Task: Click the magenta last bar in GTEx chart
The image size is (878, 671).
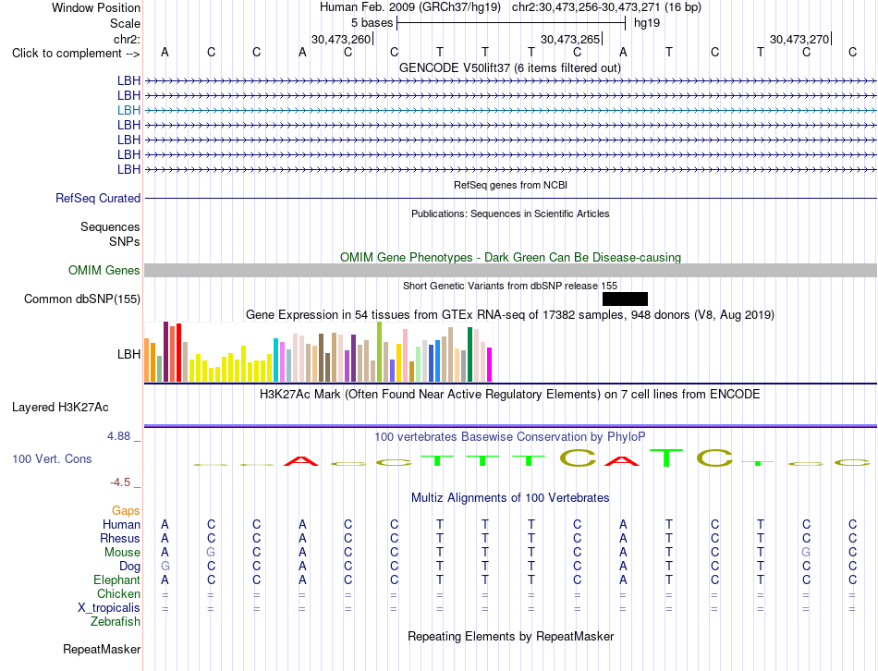Action: [x=490, y=365]
